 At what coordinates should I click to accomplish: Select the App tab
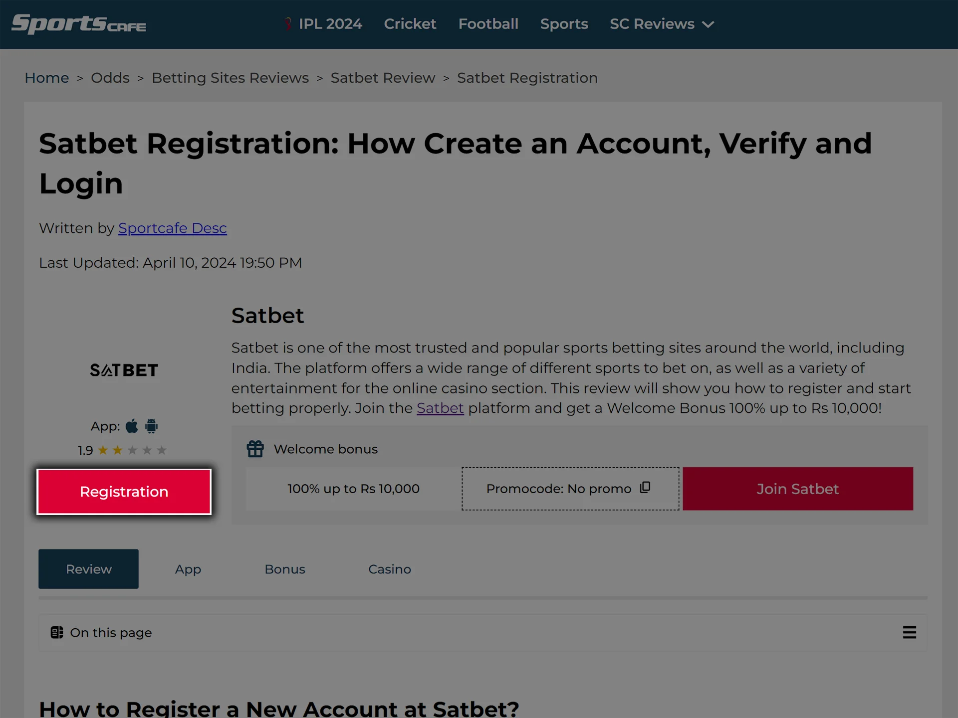pos(188,569)
